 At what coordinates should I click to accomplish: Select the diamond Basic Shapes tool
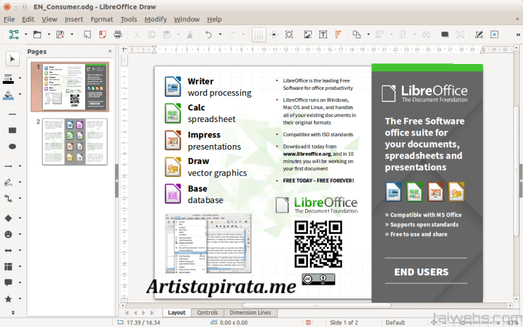(x=8, y=218)
